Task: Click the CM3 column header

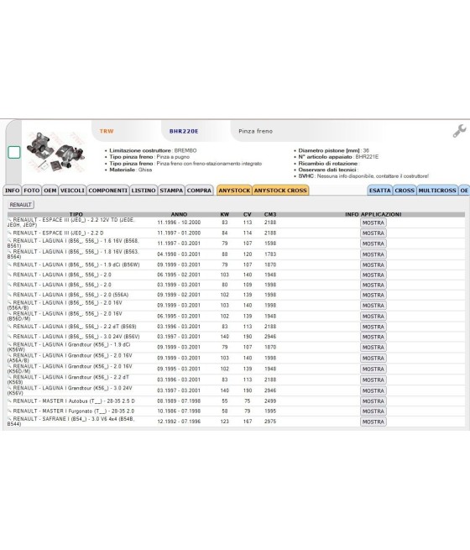Action: 270,214
